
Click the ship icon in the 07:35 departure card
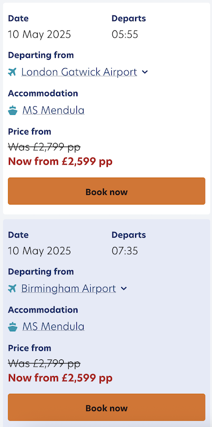(13, 327)
